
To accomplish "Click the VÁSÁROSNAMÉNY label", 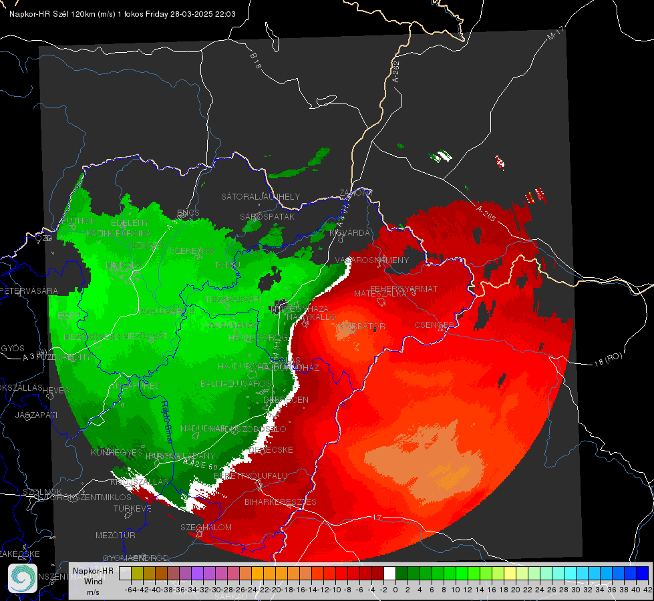I will point(372,260).
